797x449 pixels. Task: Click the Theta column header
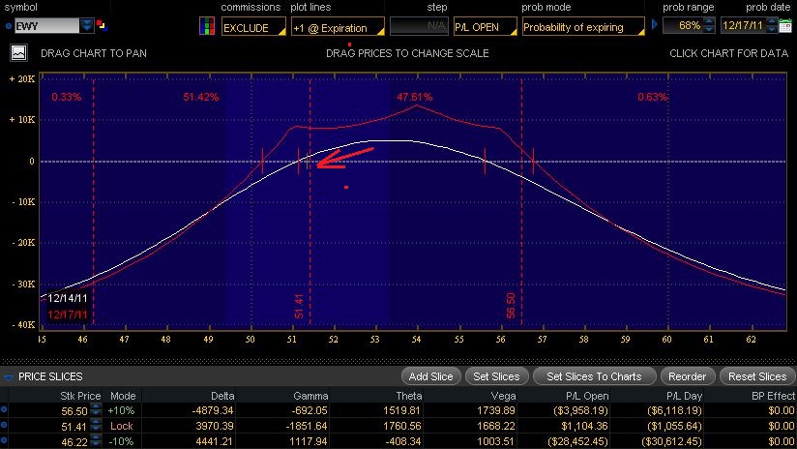pyautogui.click(x=409, y=396)
